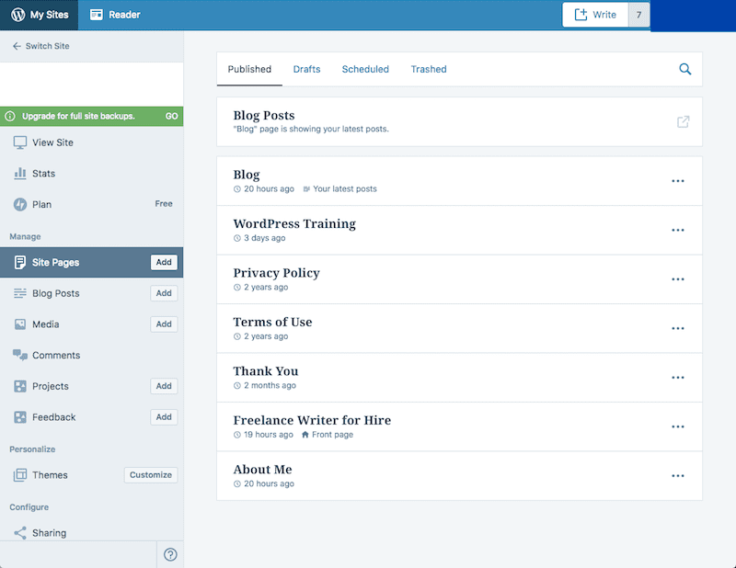Switch to the Published tab

pyautogui.click(x=249, y=70)
